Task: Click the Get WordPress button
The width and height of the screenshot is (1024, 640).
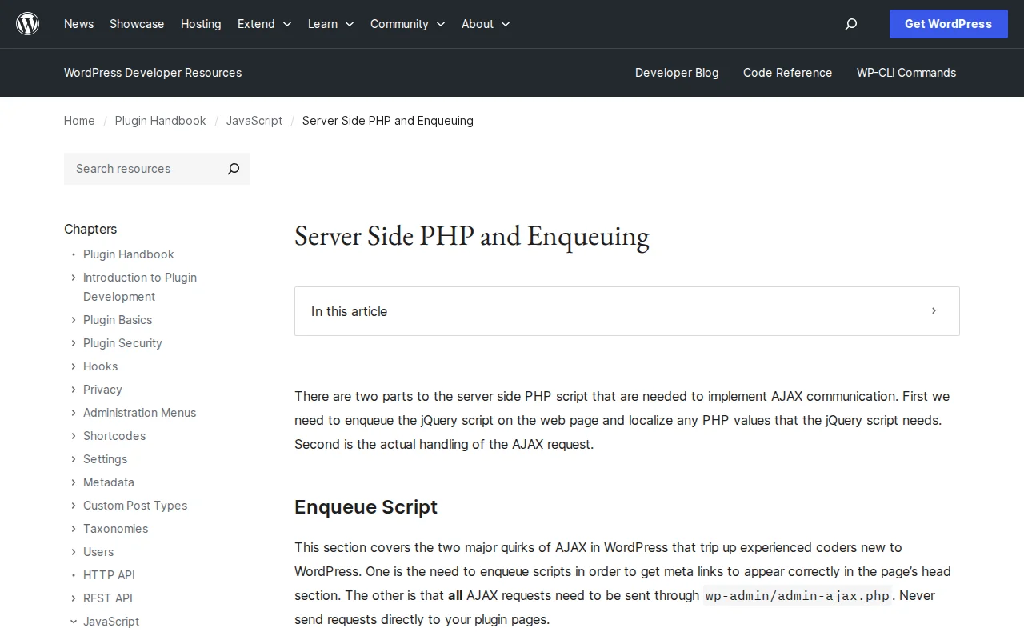Action: (x=948, y=24)
